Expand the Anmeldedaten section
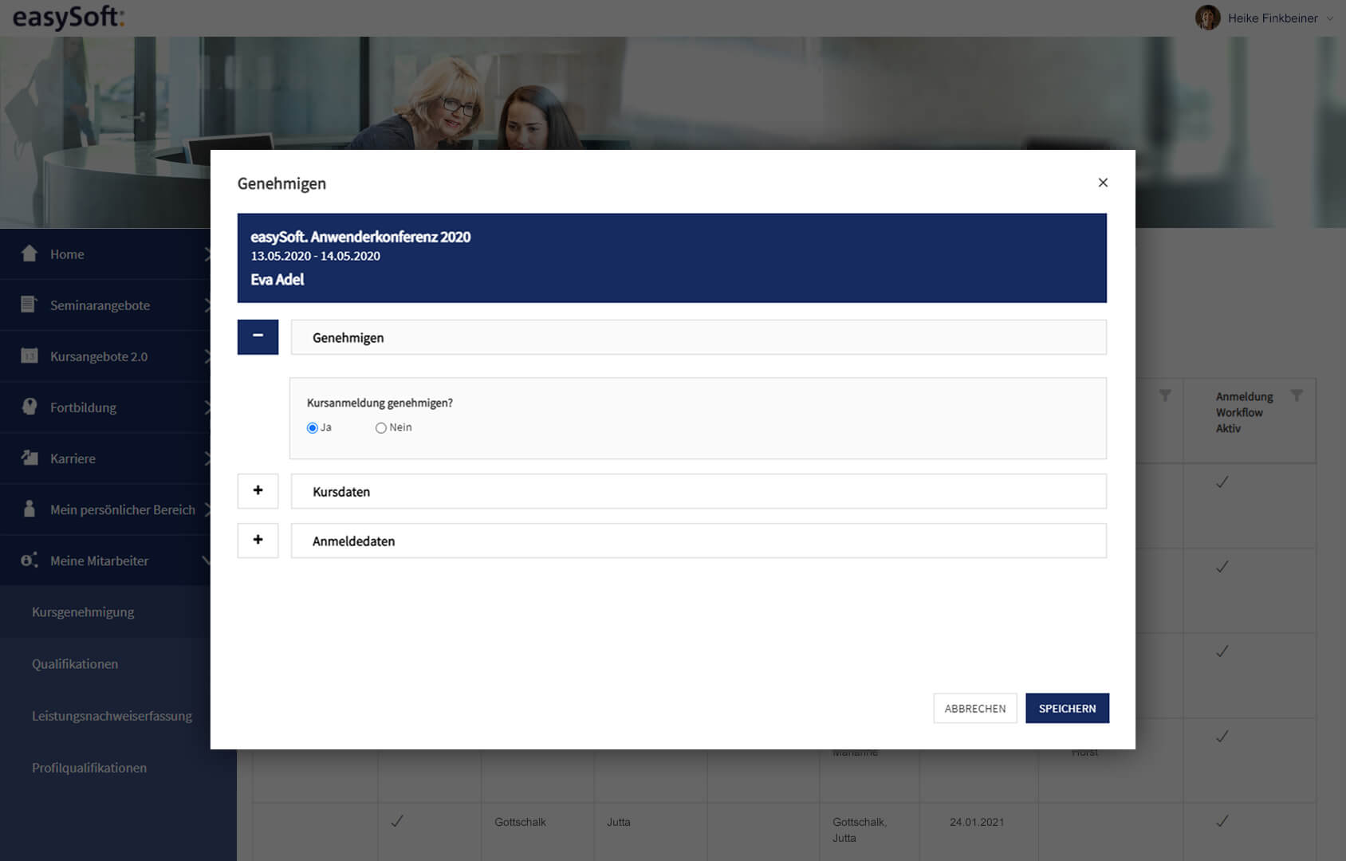 pos(258,541)
